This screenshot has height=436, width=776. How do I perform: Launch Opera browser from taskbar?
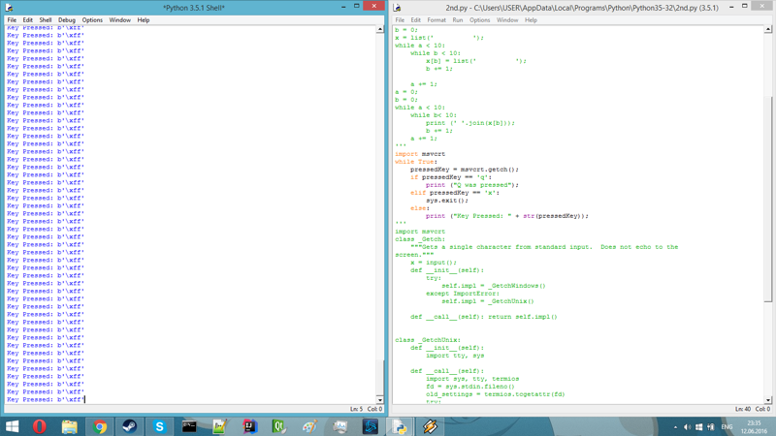click(x=40, y=426)
